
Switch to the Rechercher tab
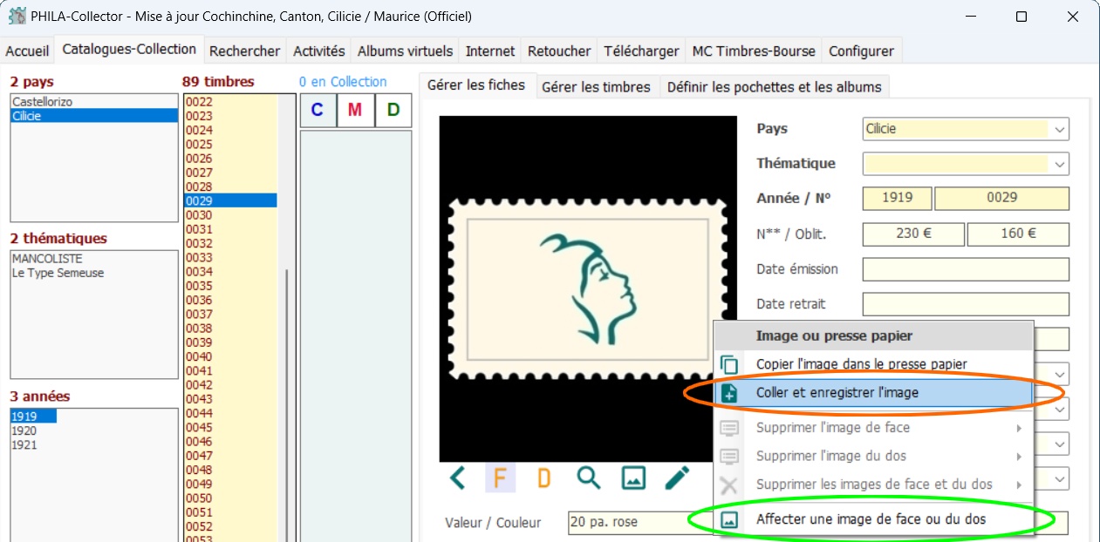[x=245, y=51]
